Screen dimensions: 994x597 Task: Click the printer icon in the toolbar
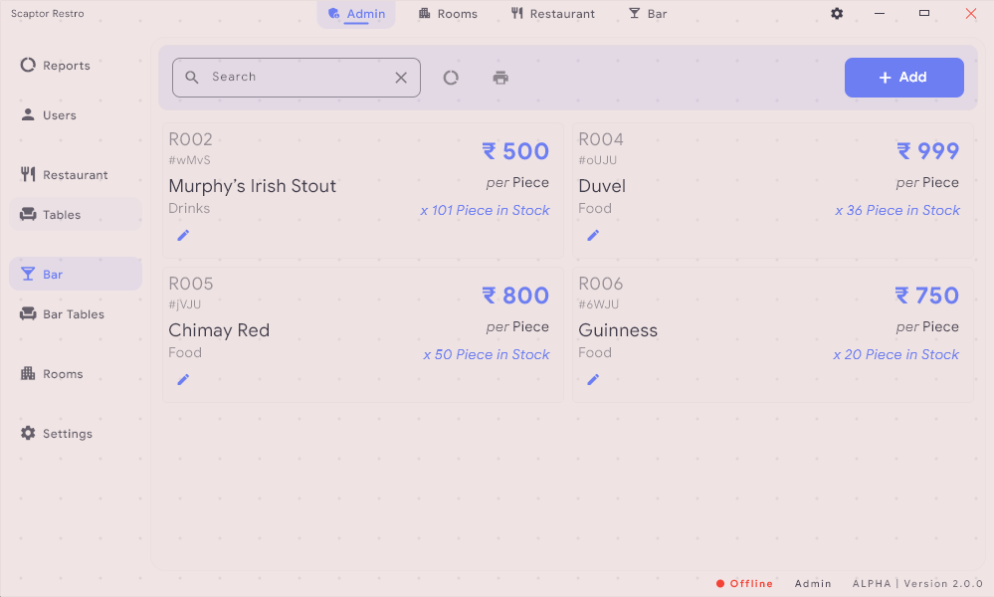click(500, 78)
